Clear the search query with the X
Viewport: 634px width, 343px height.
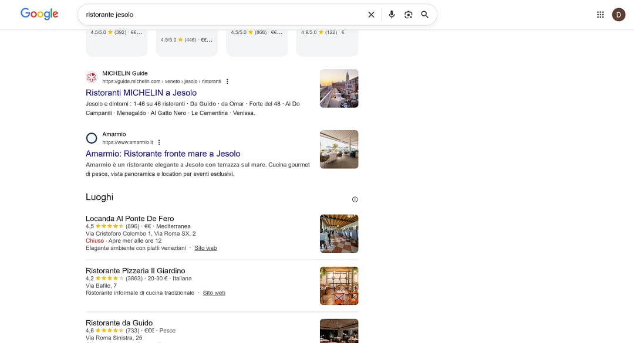point(371,15)
